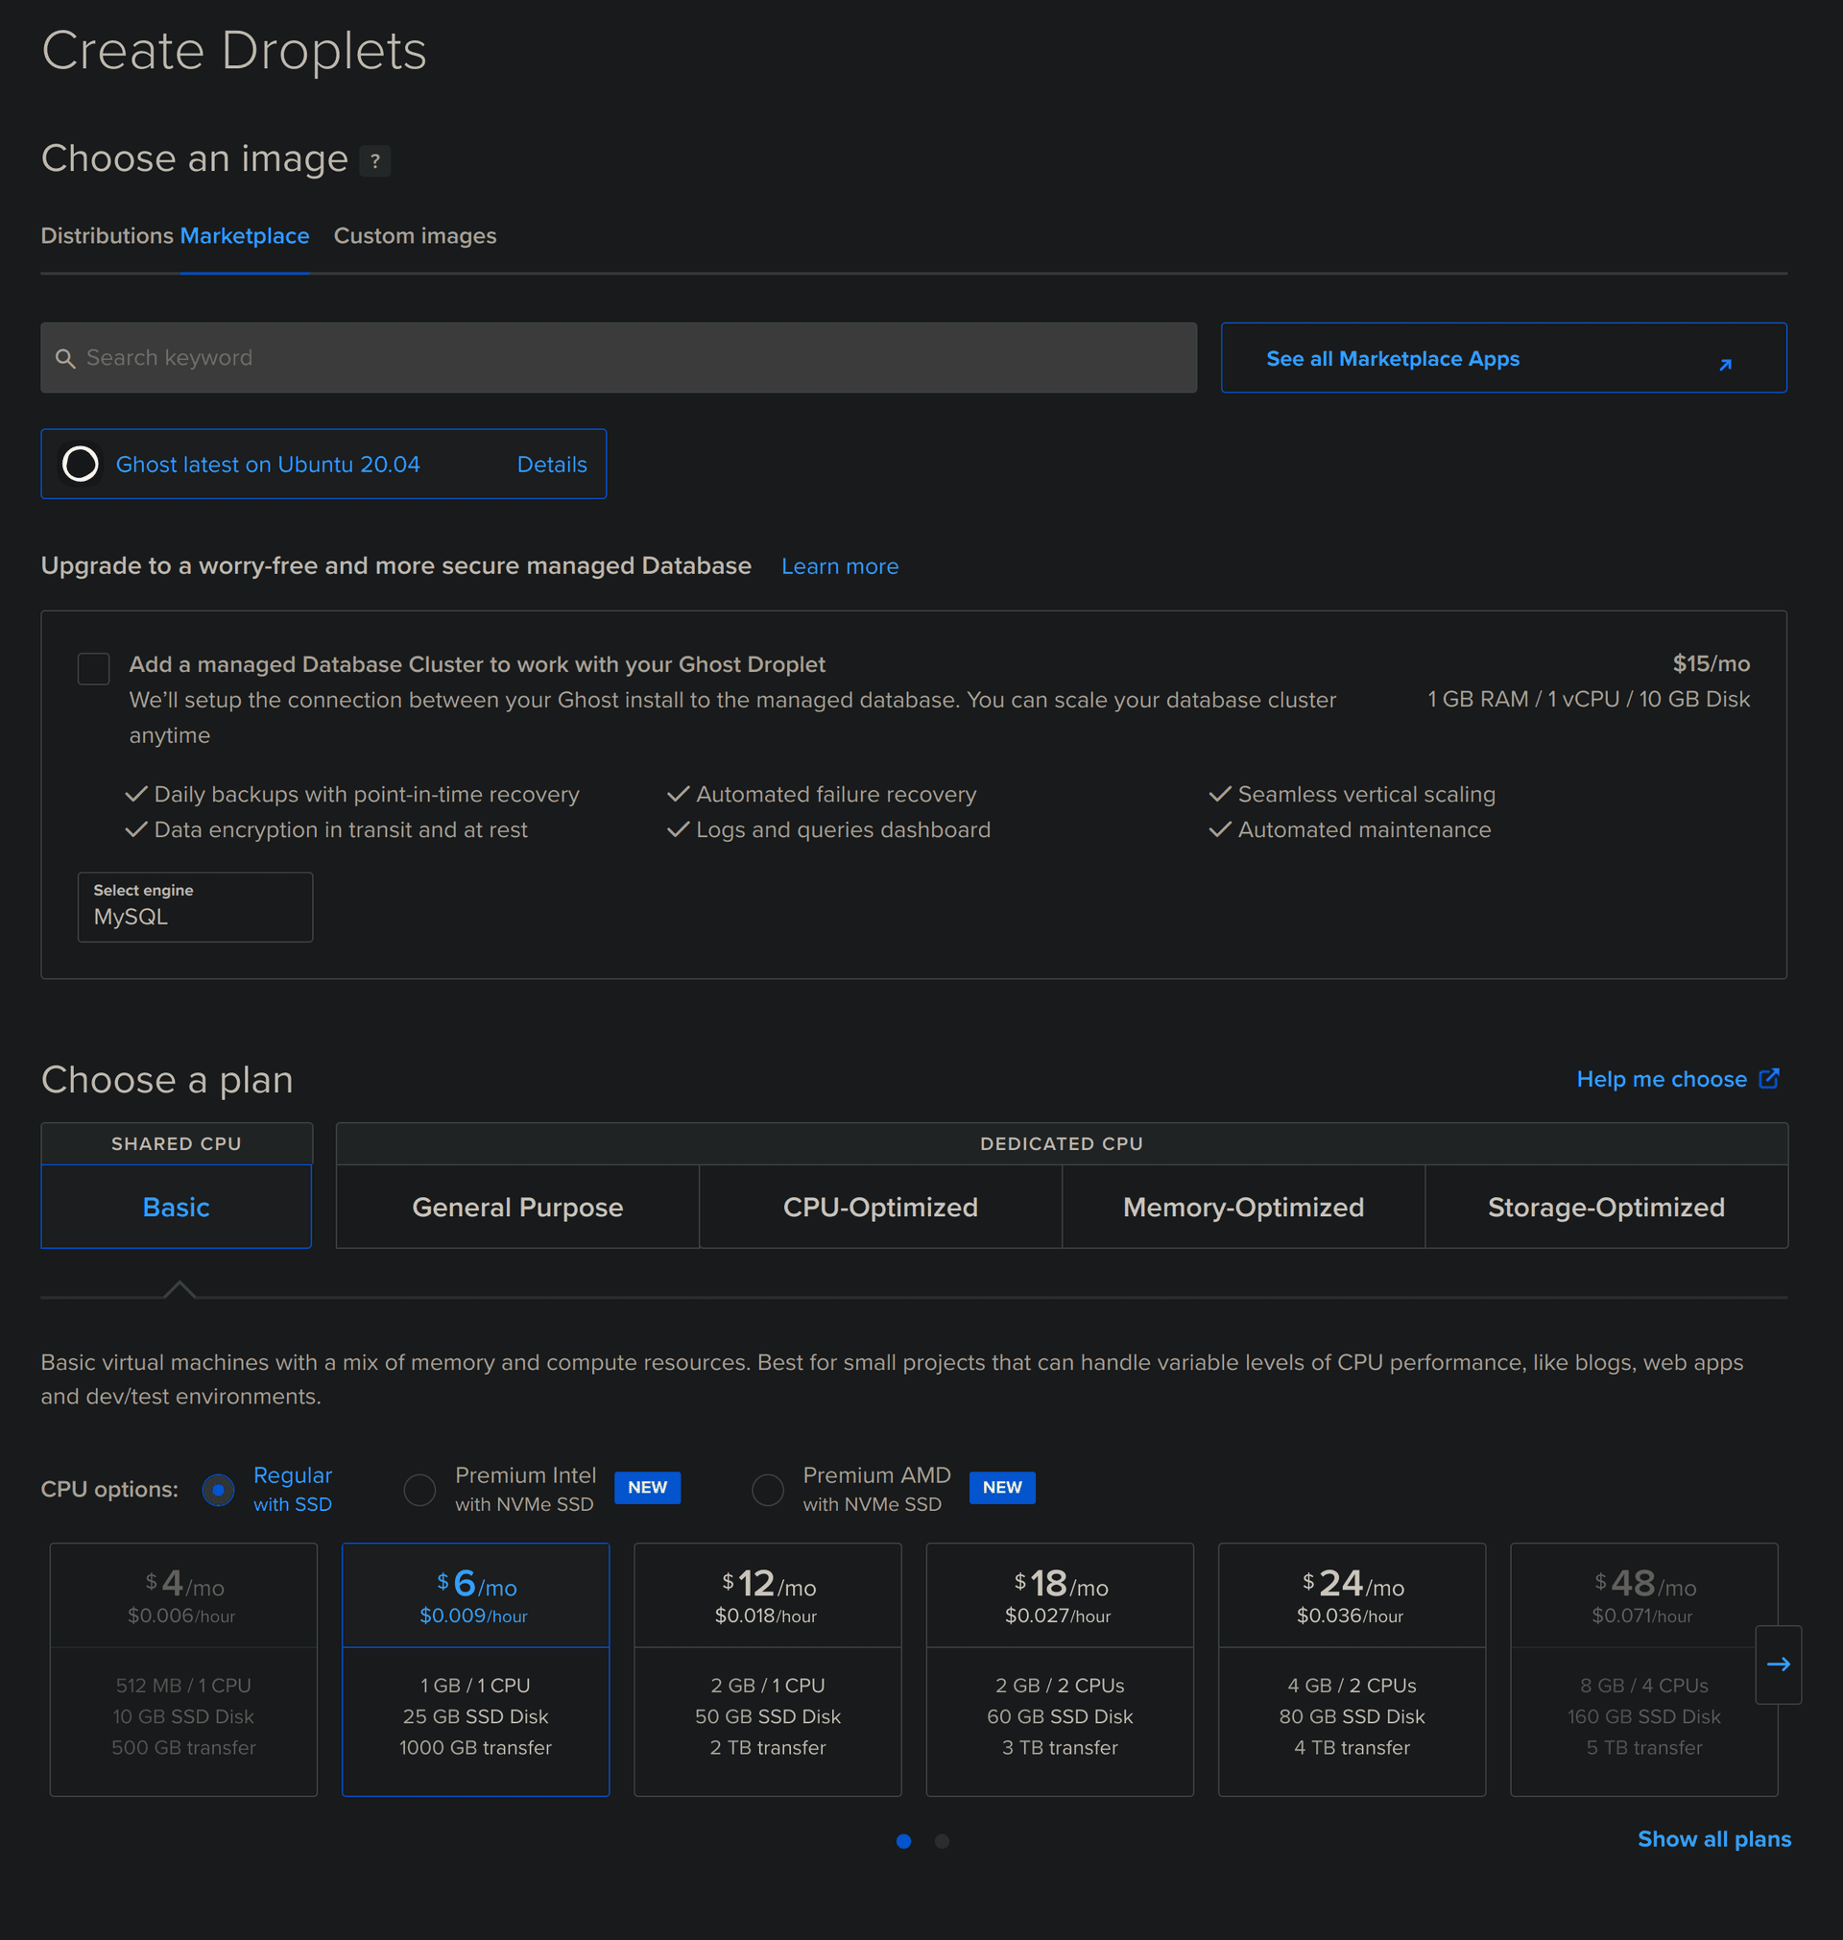Click the first carousel page dot
Screen dimensions: 1843x1940
point(904,1841)
